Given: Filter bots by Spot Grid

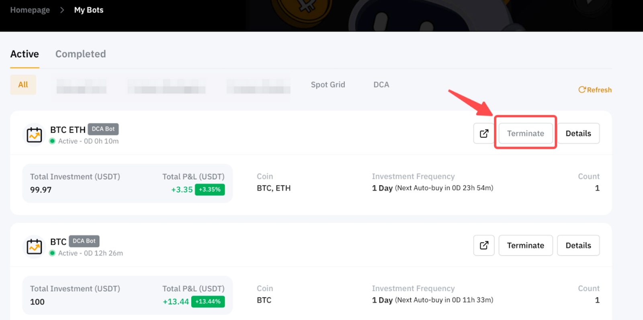Looking at the screenshot, I should click(328, 85).
